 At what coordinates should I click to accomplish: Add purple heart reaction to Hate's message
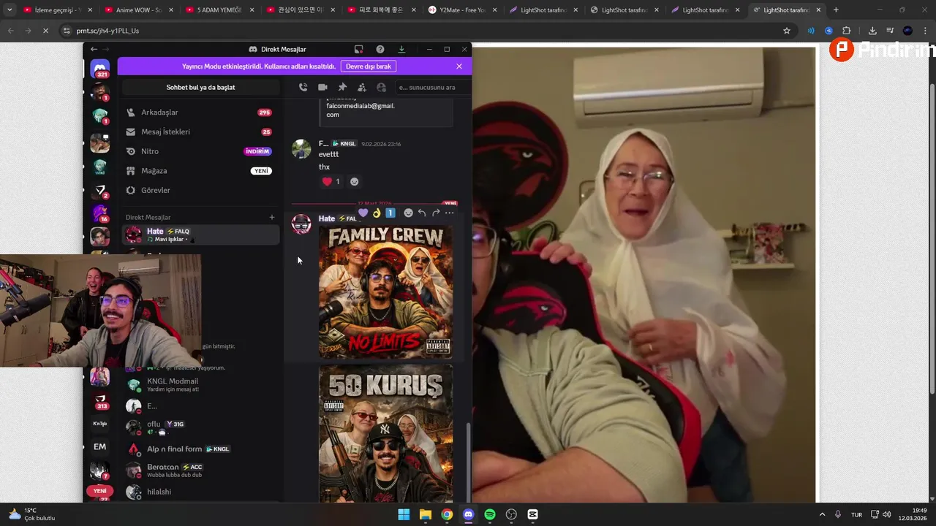[363, 213]
